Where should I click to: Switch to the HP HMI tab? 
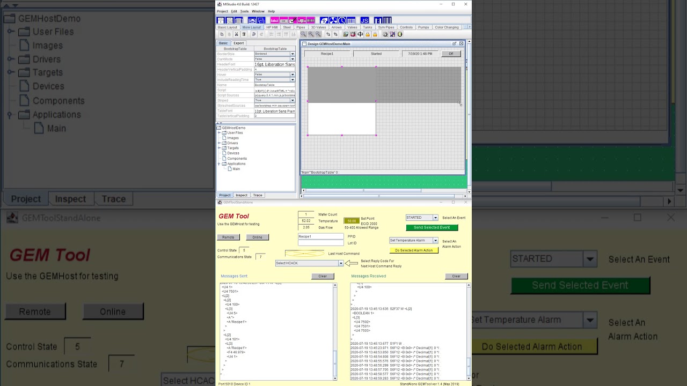pos(272,27)
